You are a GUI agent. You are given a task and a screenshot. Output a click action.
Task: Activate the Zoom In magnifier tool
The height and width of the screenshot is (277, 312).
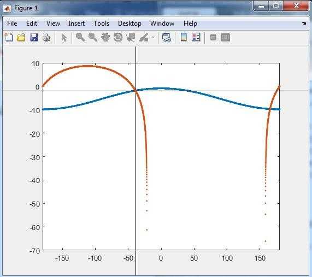(x=80, y=37)
